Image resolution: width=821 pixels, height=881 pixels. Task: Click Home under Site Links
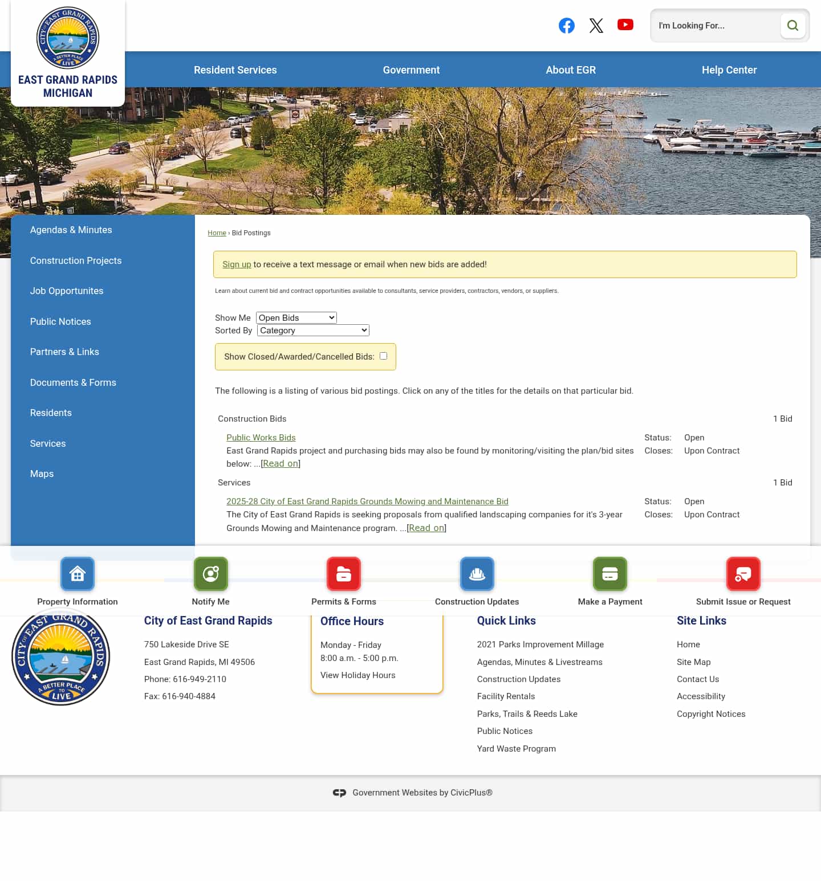click(689, 645)
